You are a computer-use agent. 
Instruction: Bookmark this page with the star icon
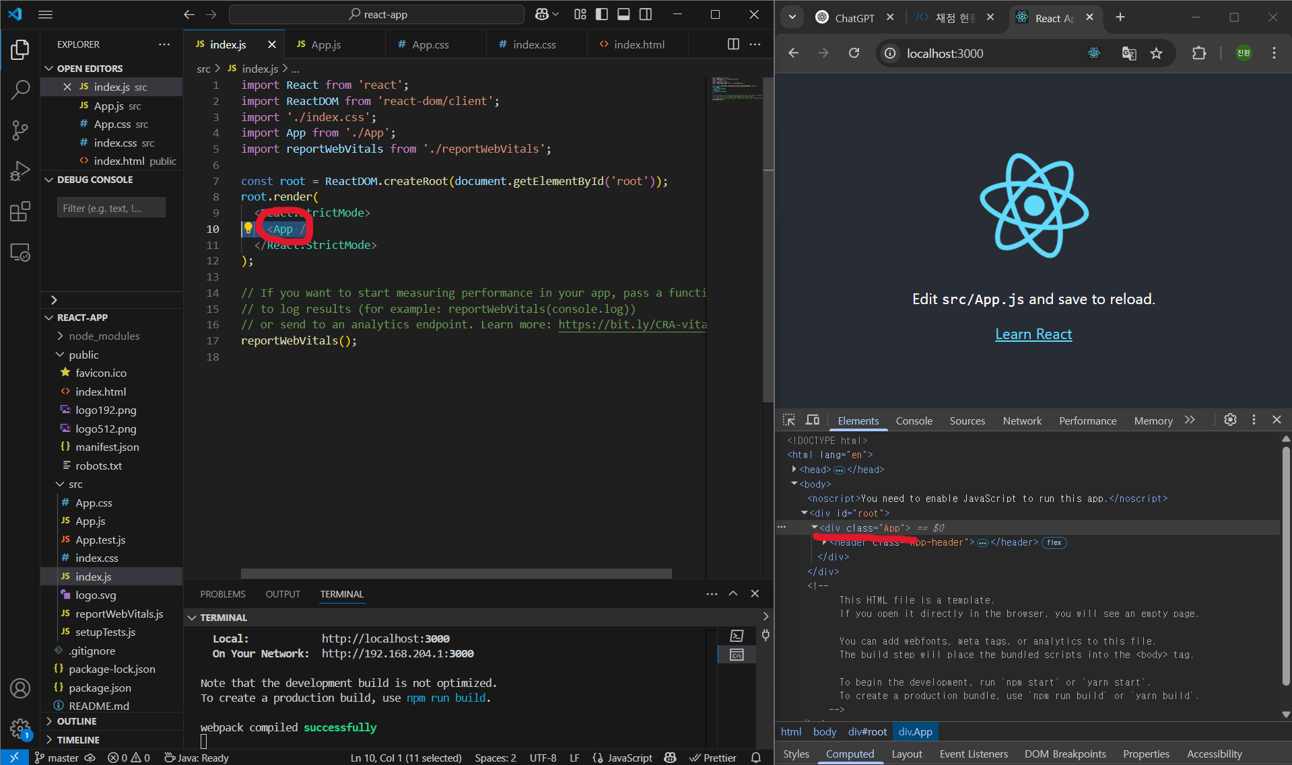click(1156, 54)
